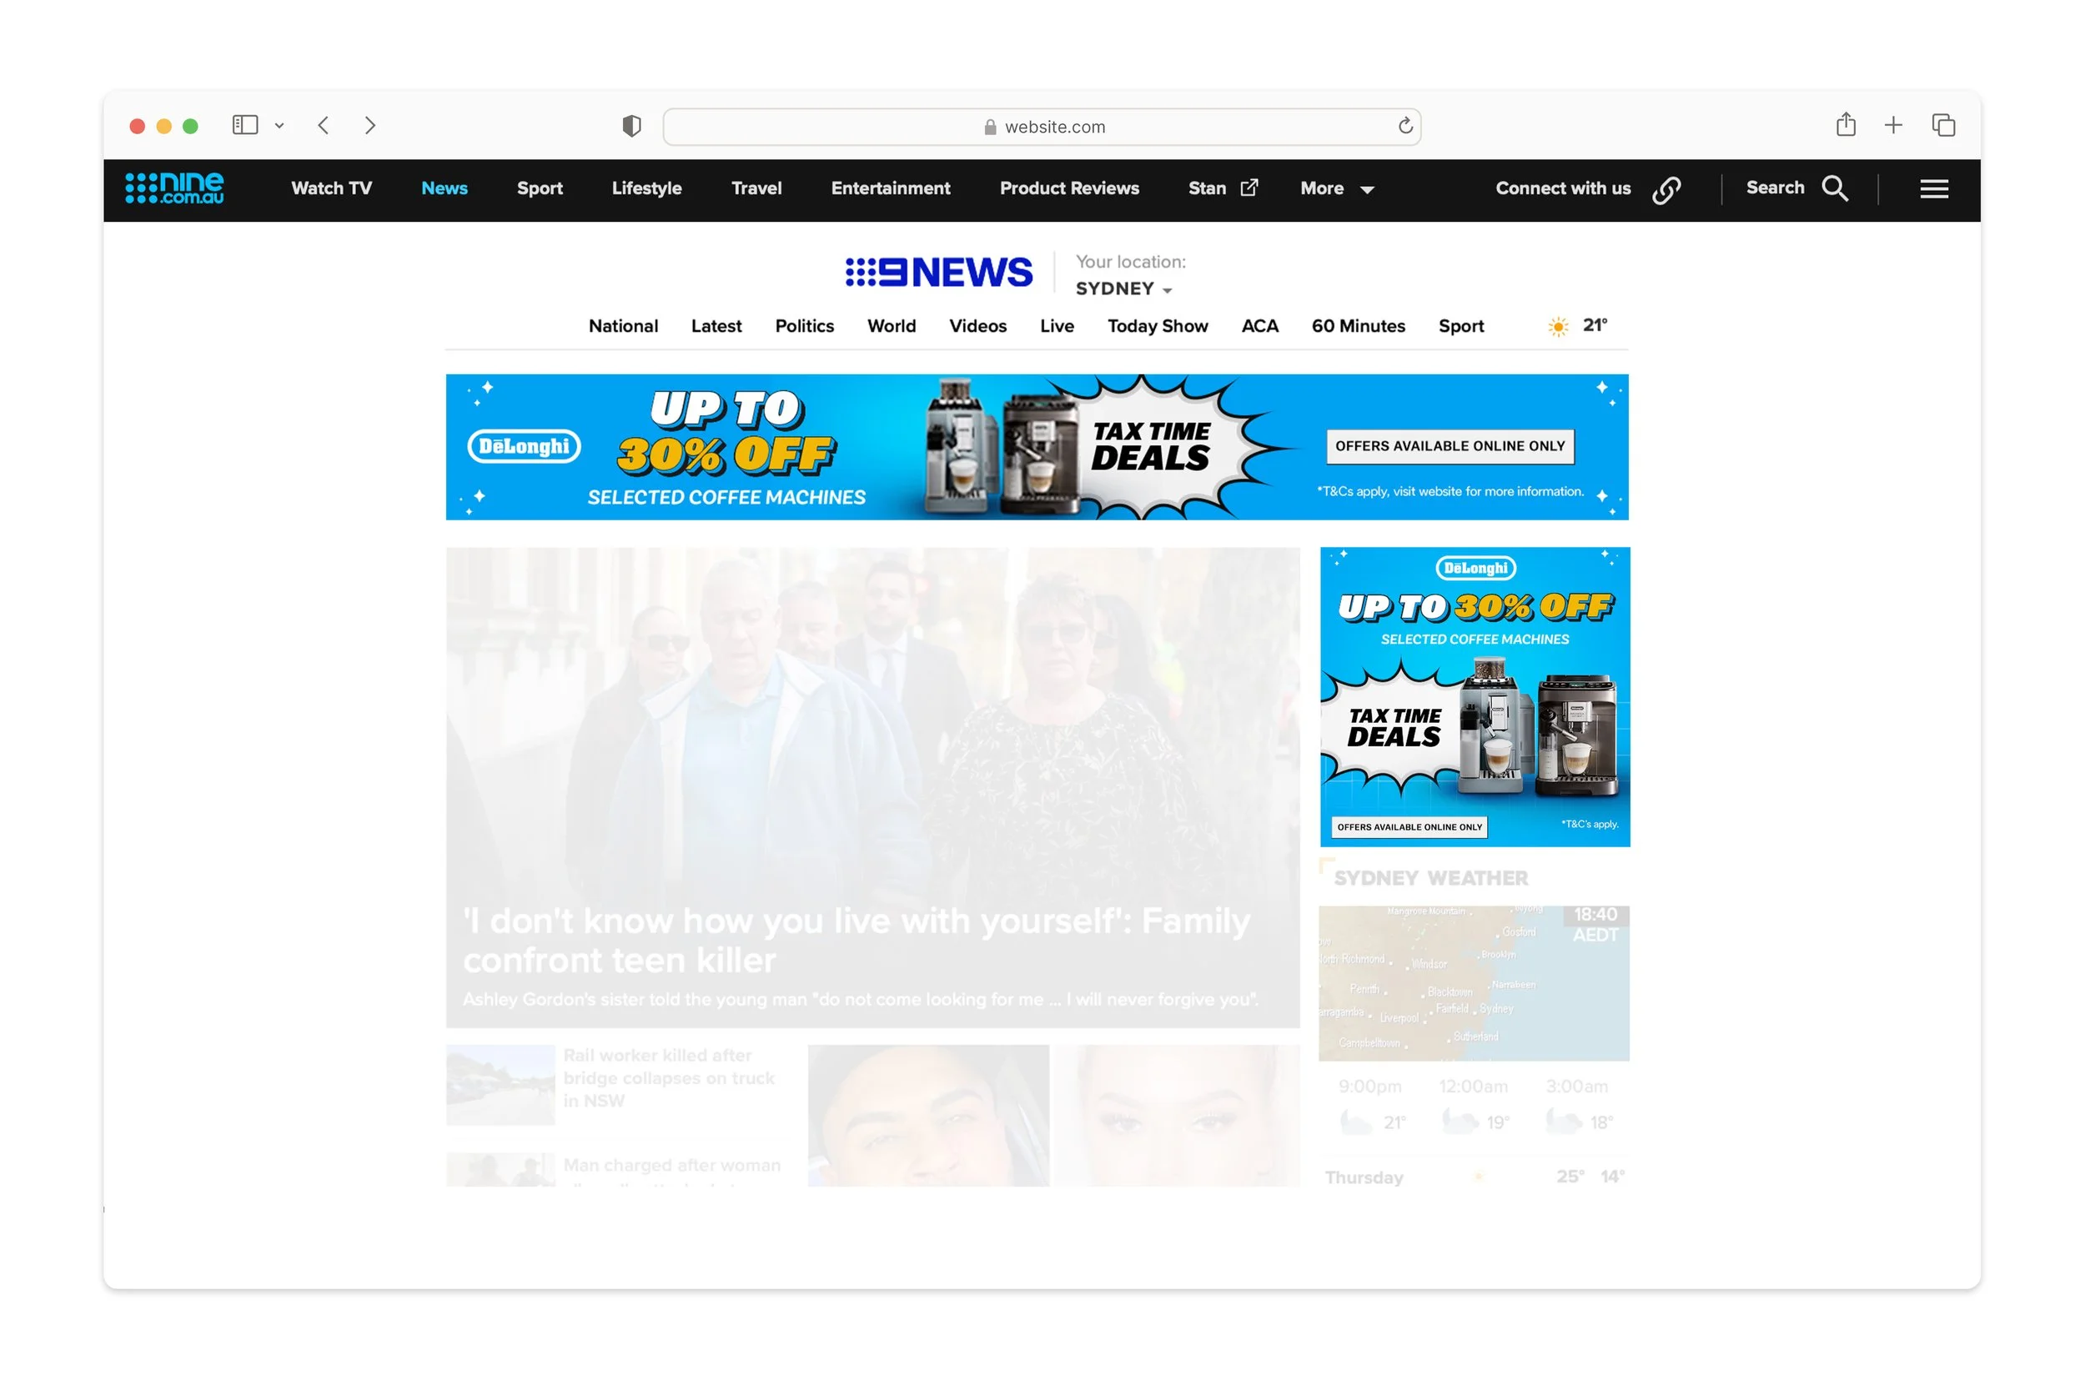Click the Connect with us link icon
The width and height of the screenshot is (2085, 1390).
1665,190
